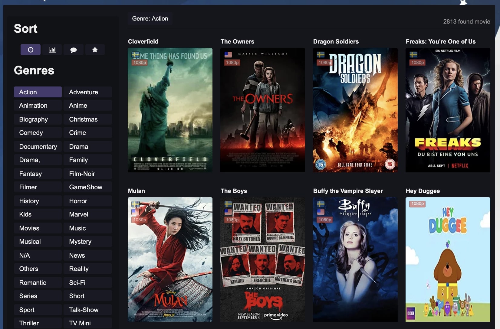Screen dimensions: 500x329
Task: Select the Action genre filter
Action: click(38, 92)
